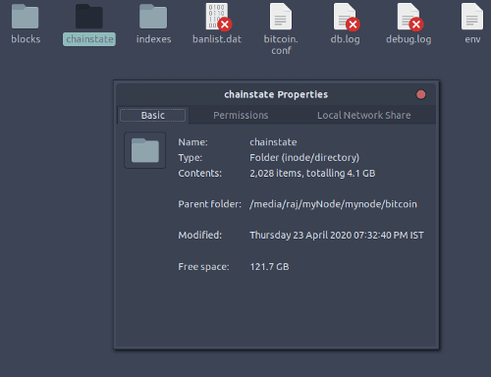Image resolution: width=491 pixels, height=377 pixels.
Task: Click the 'banlist.dat' file label
Action: [217, 39]
